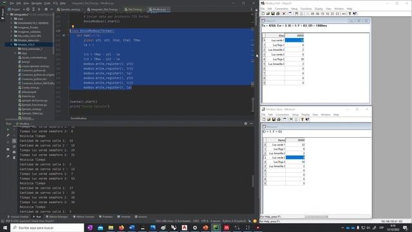Select Contar_time.py file in project tree
Screen dimensions: 412x232
pos(29,88)
